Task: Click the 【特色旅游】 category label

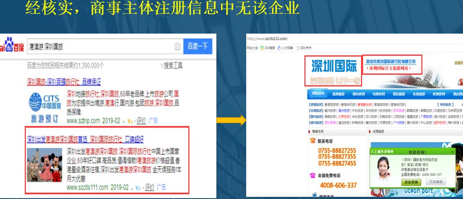Action: tap(445, 105)
